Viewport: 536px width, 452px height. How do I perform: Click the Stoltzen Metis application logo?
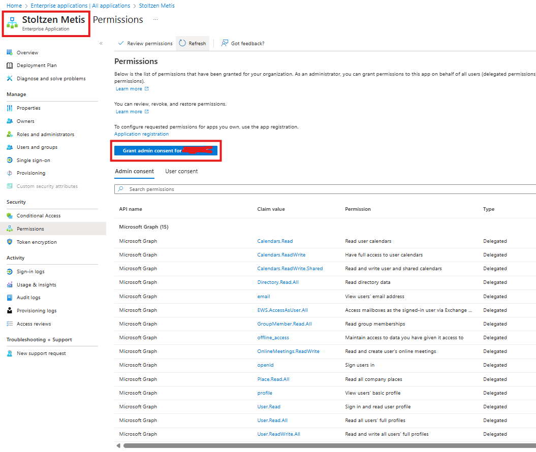12,23
